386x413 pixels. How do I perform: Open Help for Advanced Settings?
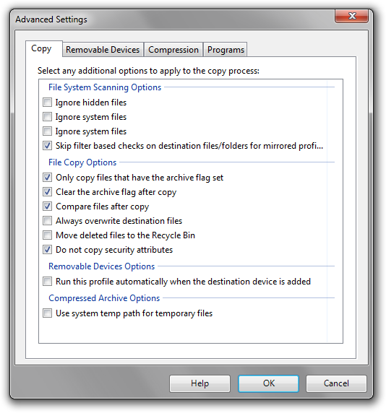click(x=200, y=383)
